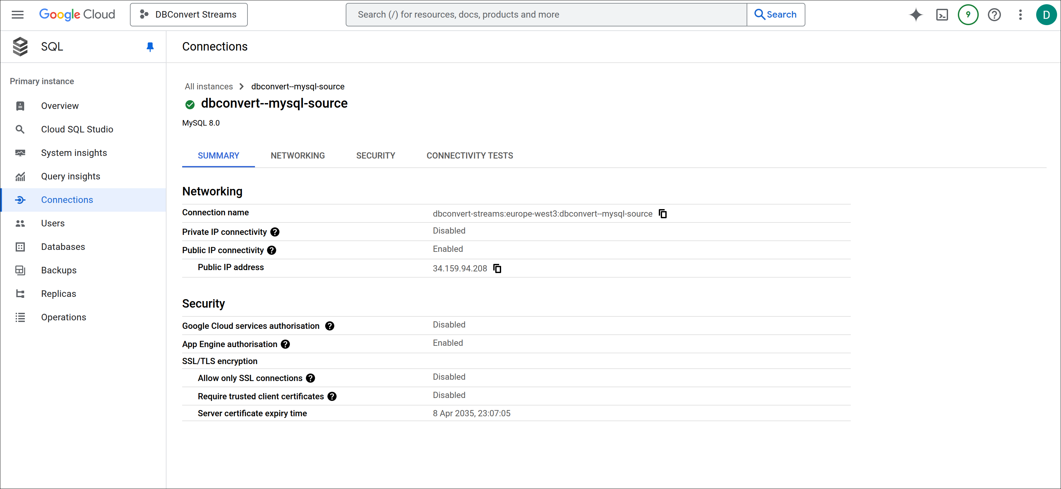This screenshot has width=1061, height=489.
Task: Click the Backups icon
Action: tap(20, 270)
